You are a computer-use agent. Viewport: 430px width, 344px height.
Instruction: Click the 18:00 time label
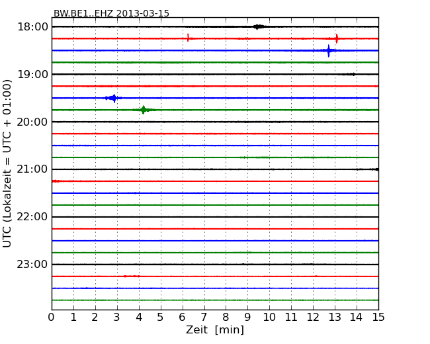pos(32,27)
